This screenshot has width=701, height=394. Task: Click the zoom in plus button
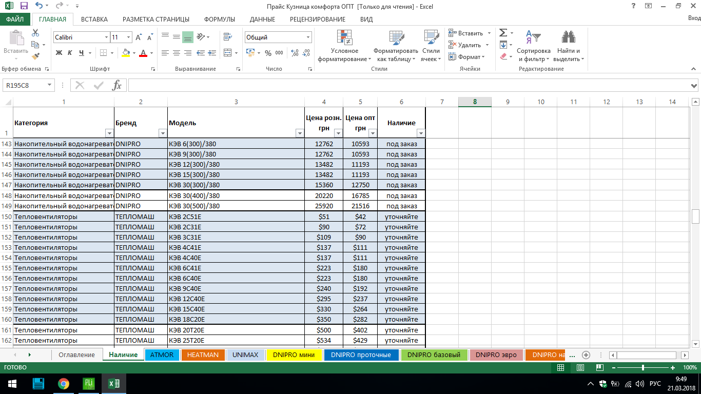pyautogui.click(x=673, y=368)
